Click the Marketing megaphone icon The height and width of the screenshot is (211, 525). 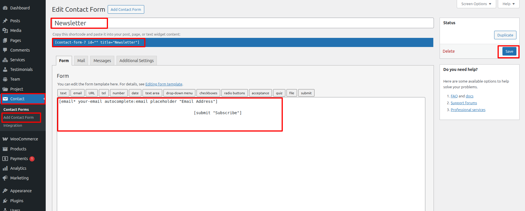click(5, 178)
